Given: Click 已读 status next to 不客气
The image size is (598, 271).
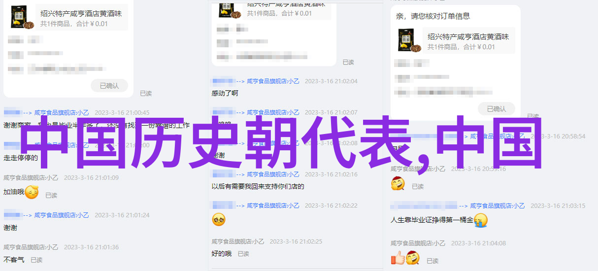Looking at the screenshot, I should (36, 260).
